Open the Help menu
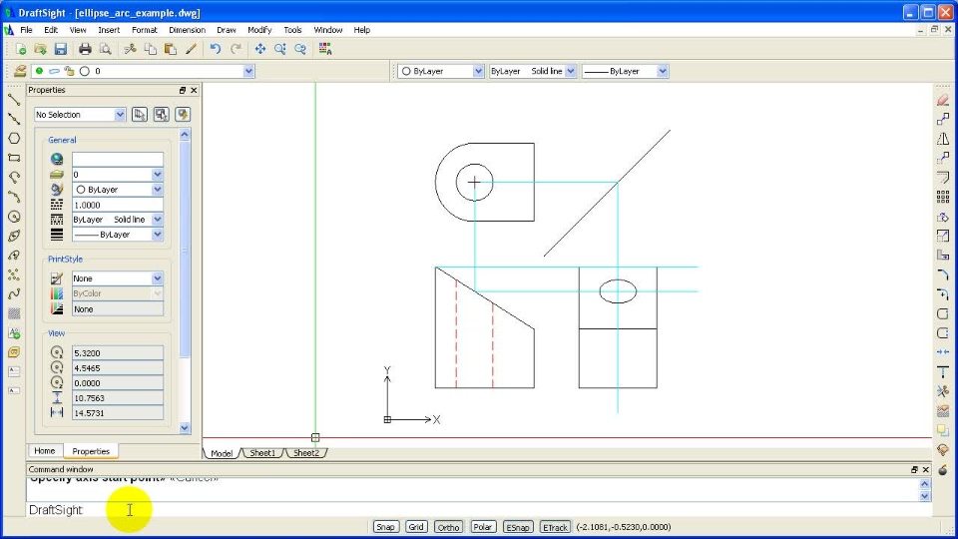 point(361,29)
